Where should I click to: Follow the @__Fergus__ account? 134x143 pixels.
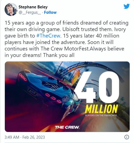(50, 12)
